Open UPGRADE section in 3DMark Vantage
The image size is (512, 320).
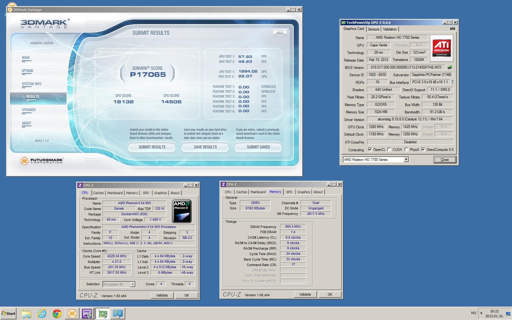[x=38, y=111]
